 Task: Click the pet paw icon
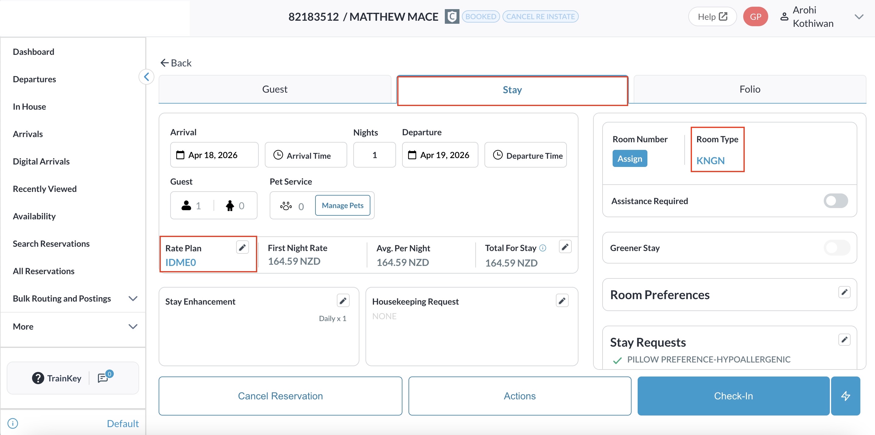286,206
